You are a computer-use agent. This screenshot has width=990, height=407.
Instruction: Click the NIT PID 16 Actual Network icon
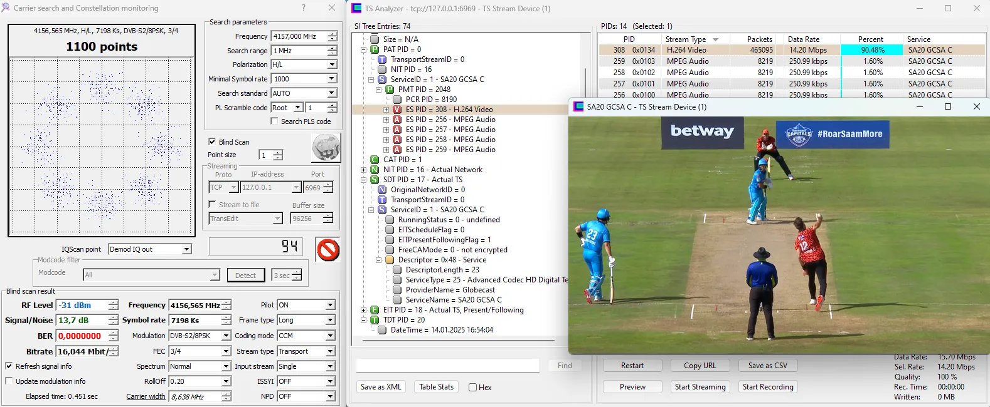pyautogui.click(x=375, y=170)
